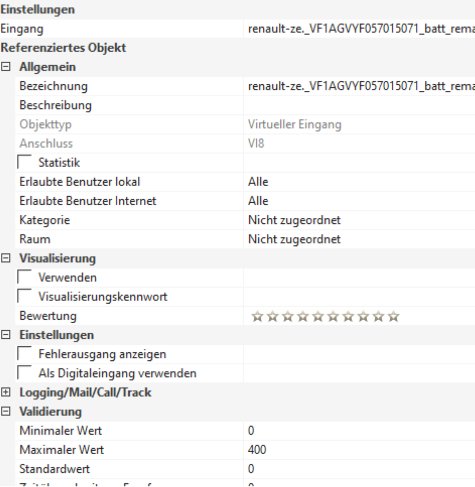Open the Kategorie value dropdown
Image resolution: width=475 pixels, height=487 pixels.
(359, 220)
